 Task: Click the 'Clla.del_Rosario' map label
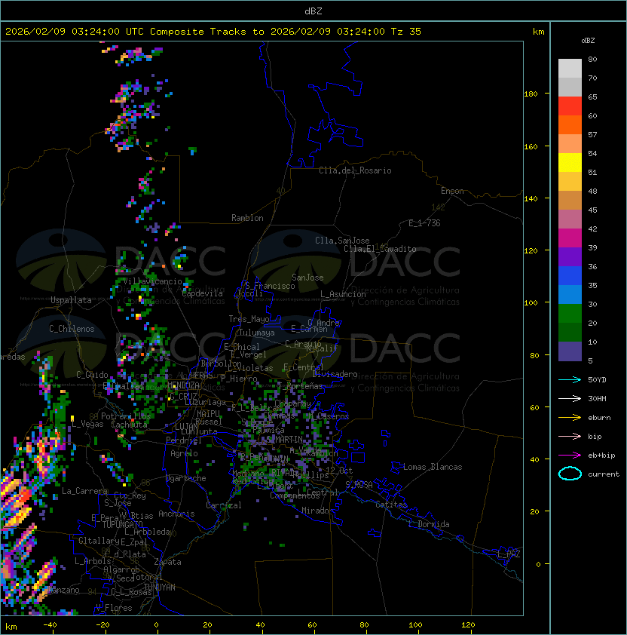click(355, 170)
